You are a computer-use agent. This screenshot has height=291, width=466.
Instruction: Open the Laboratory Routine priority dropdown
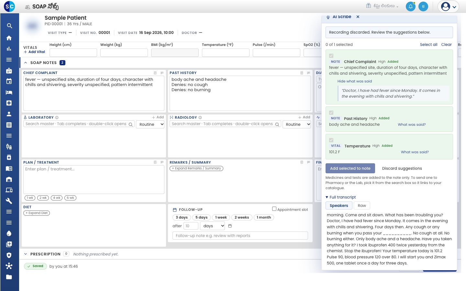(x=150, y=124)
